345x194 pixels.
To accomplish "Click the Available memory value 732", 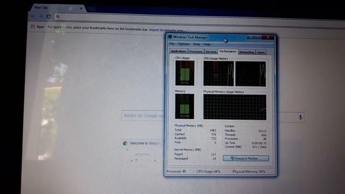I will coord(213,138).
